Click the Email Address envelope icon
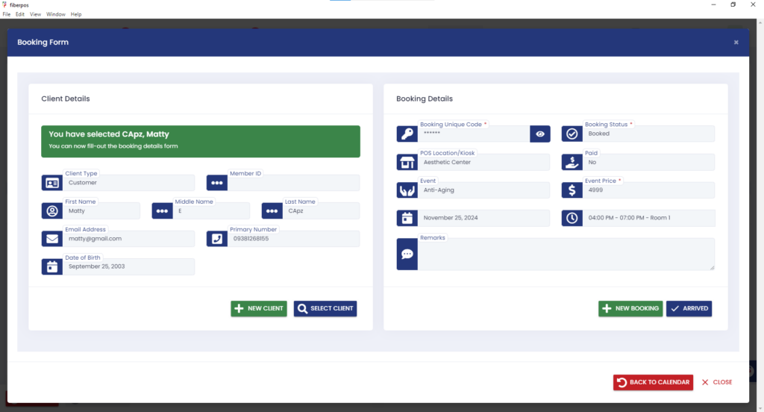The image size is (764, 412). tap(51, 239)
